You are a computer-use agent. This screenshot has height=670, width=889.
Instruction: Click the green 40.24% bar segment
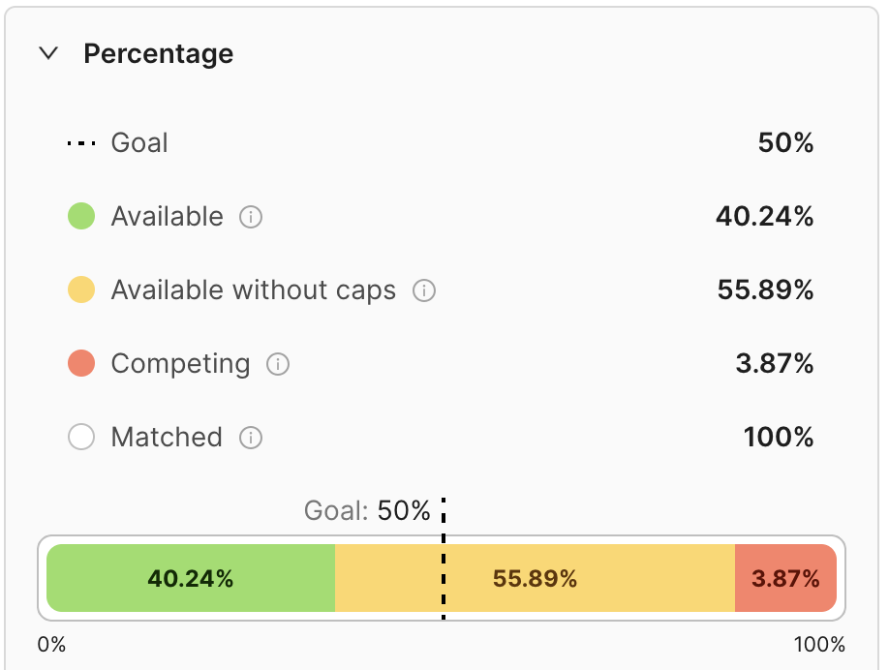(x=191, y=579)
